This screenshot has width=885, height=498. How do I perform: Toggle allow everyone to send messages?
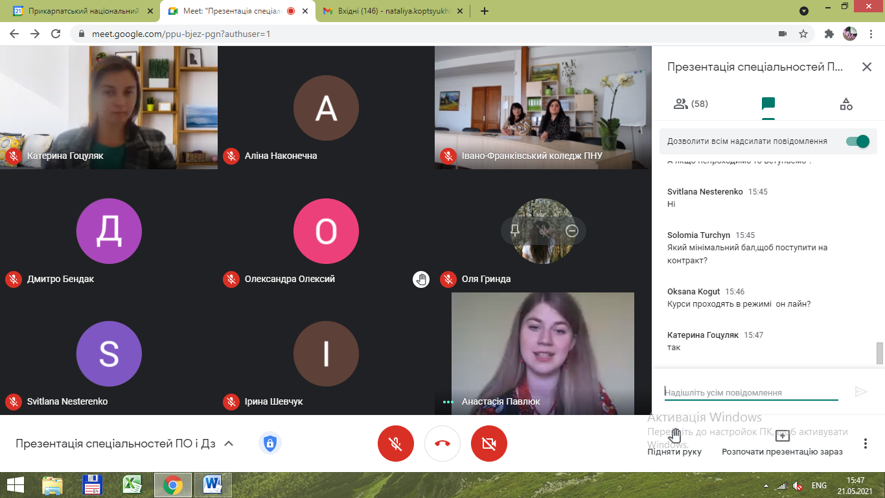pos(857,141)
